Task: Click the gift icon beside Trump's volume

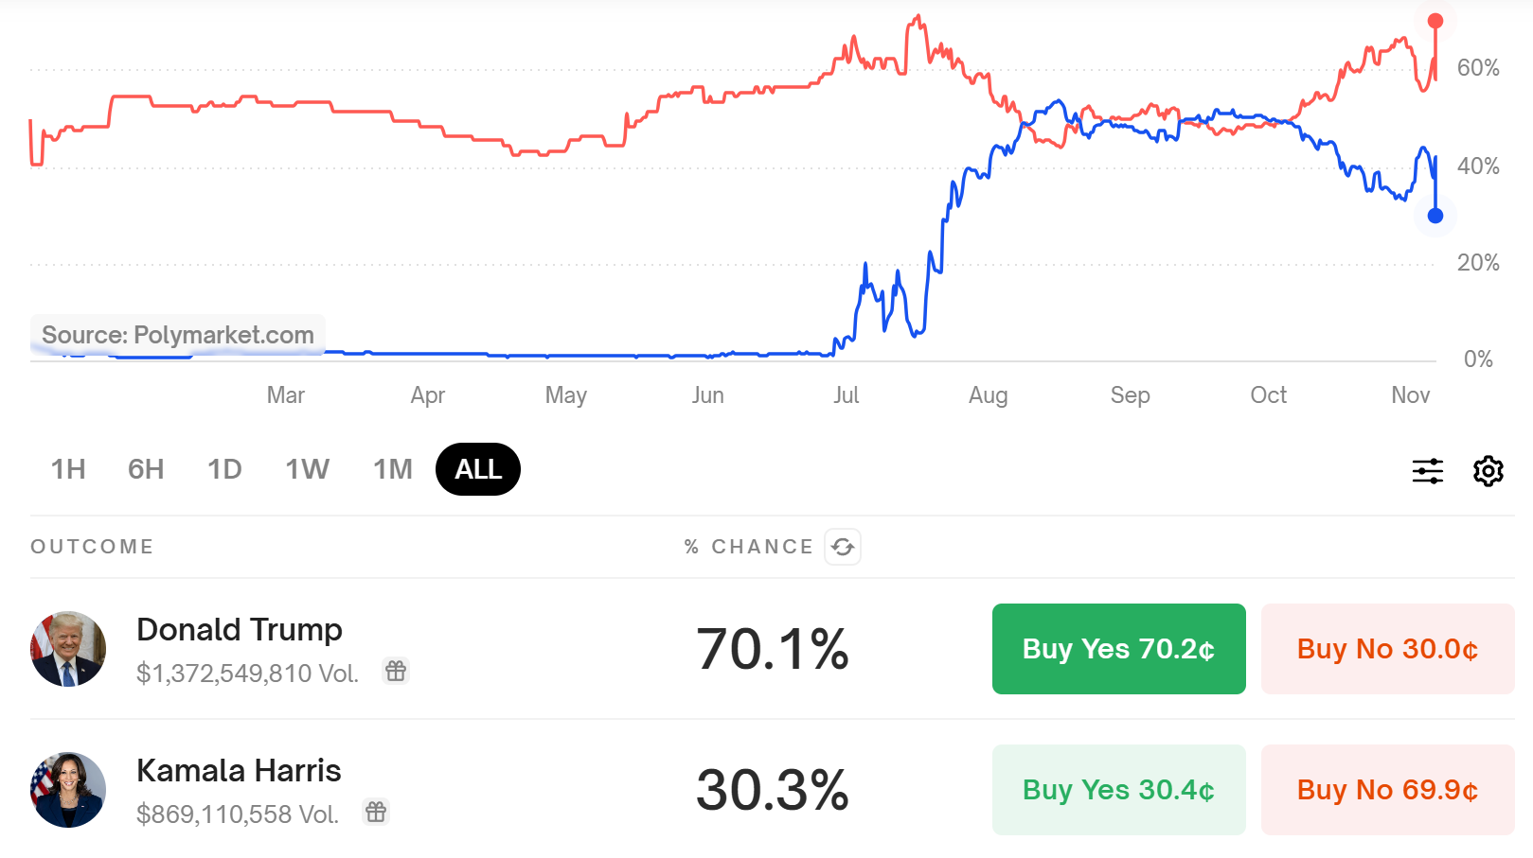Action: click(396, 672)
